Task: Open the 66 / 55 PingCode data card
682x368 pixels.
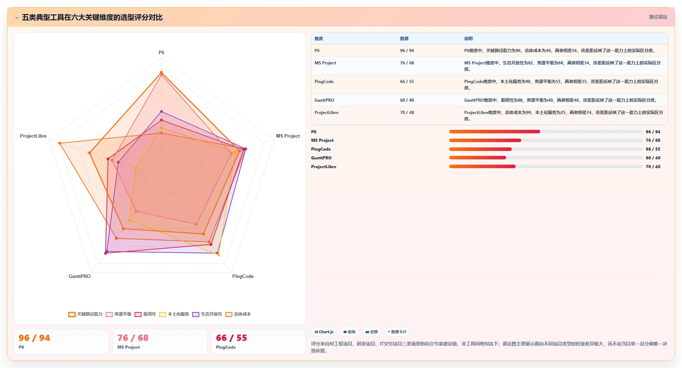Action: [259, 341]
